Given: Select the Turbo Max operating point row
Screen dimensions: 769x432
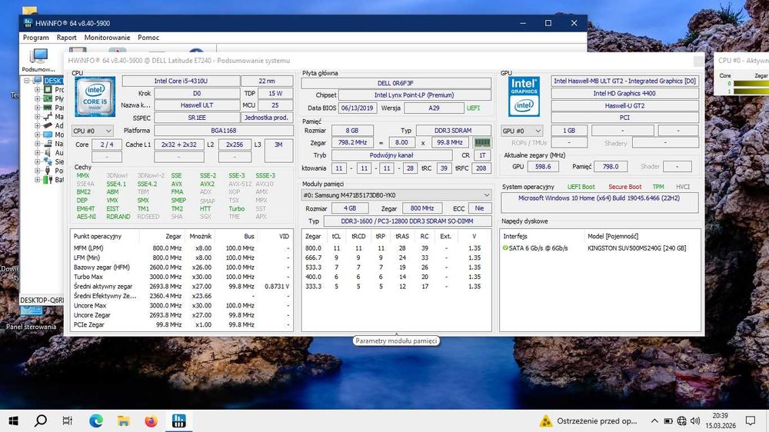Looking at the screenshot, I should [x=181, y=277].
